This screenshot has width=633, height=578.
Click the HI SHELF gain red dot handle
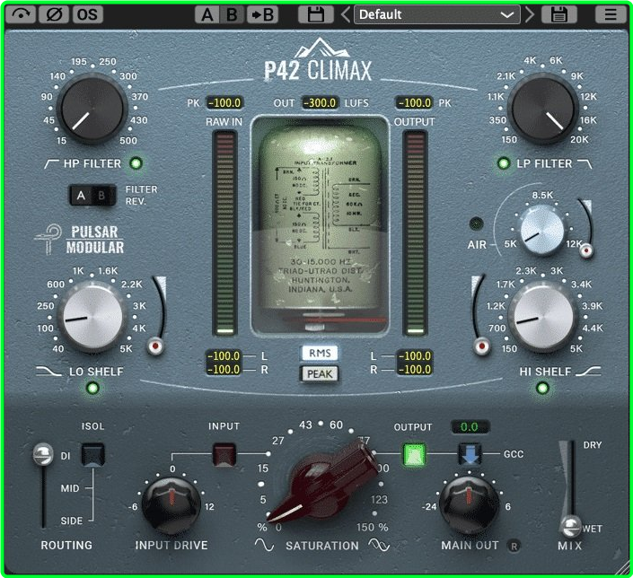tap(481, 346)
